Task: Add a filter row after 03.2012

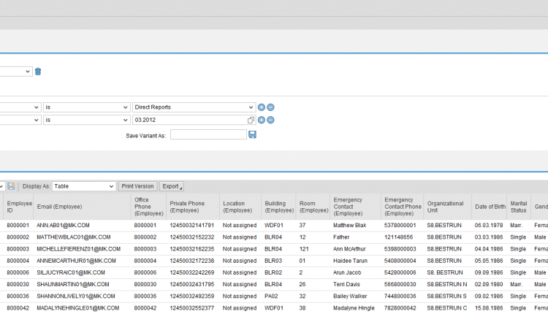Action: (x=261, y=120)
